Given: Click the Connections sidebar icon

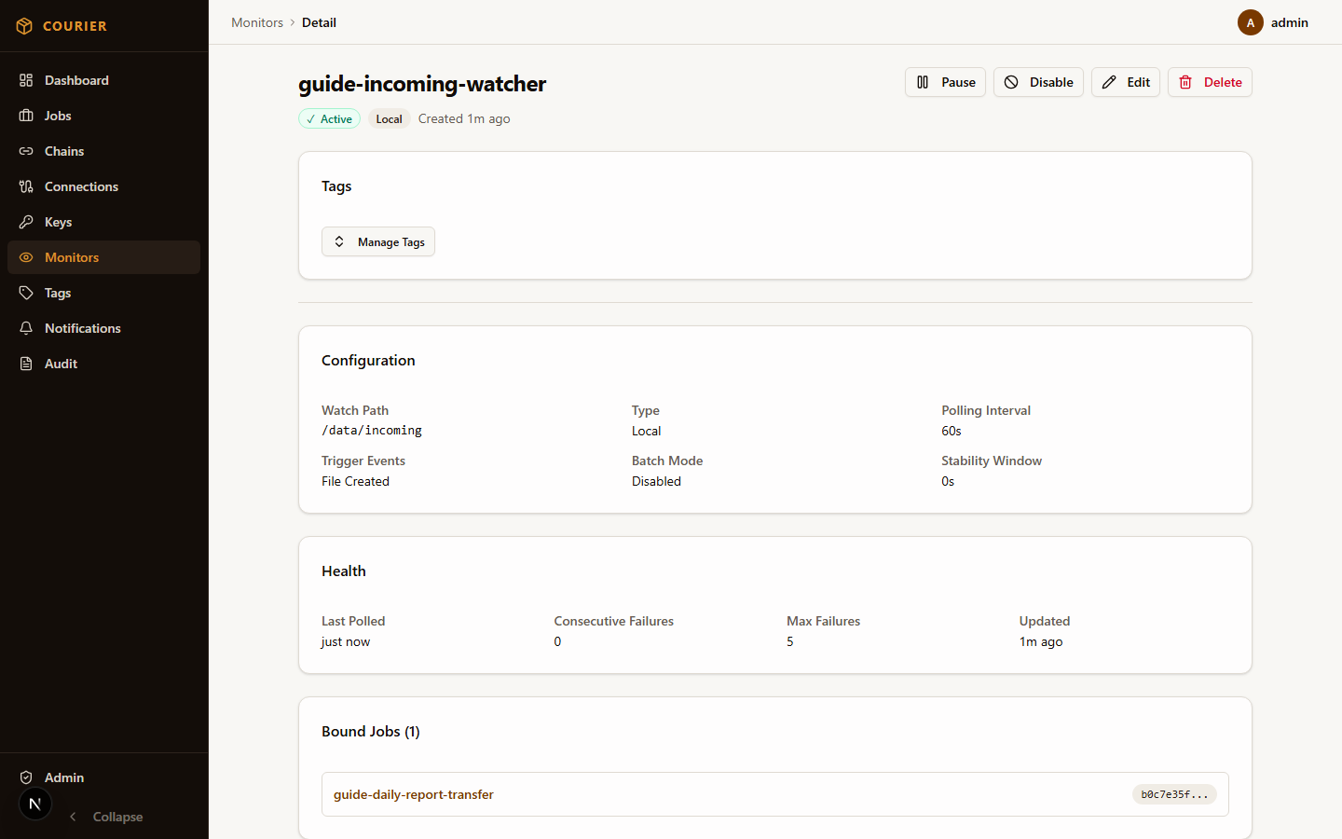Looking at the screenshot, I should coord(26,186).
